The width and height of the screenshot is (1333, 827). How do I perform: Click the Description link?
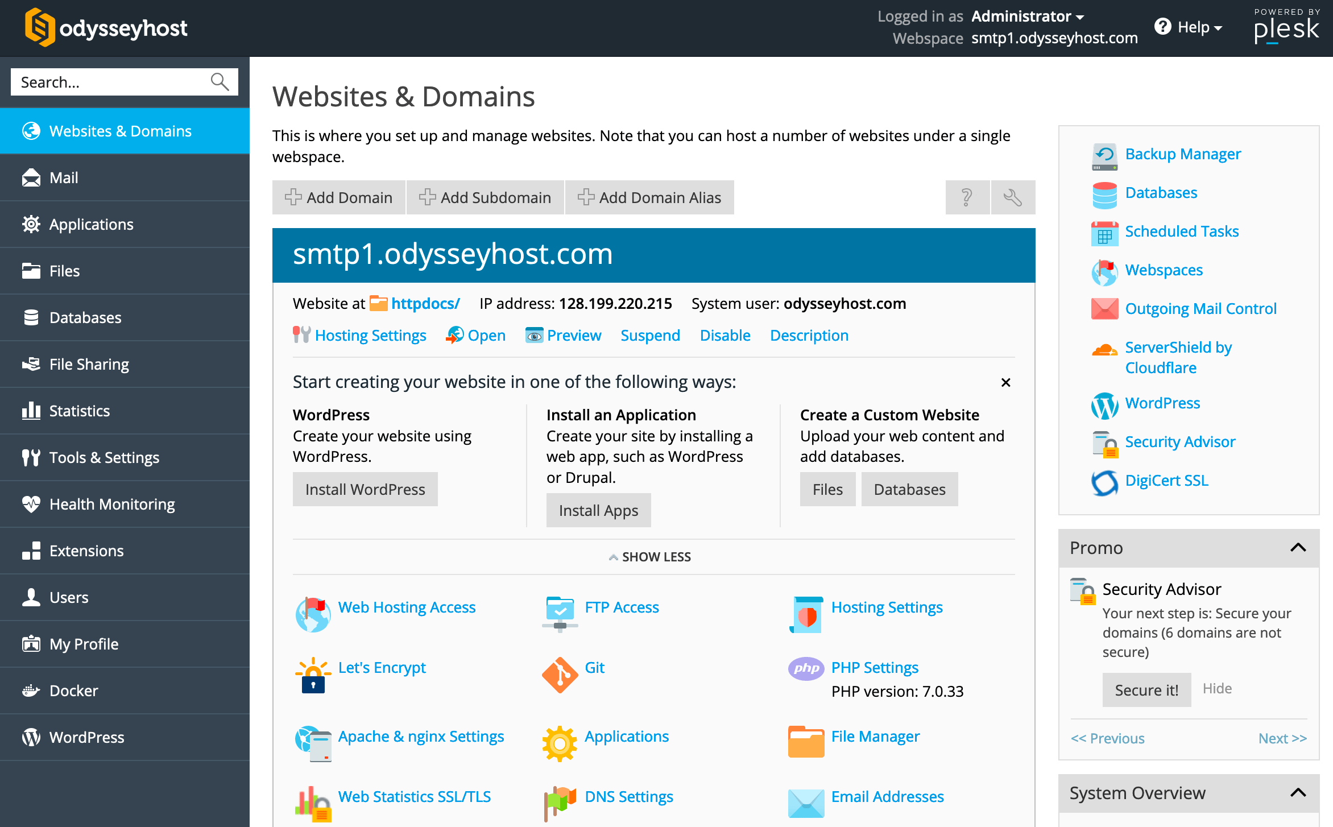(x=809, y=336)
